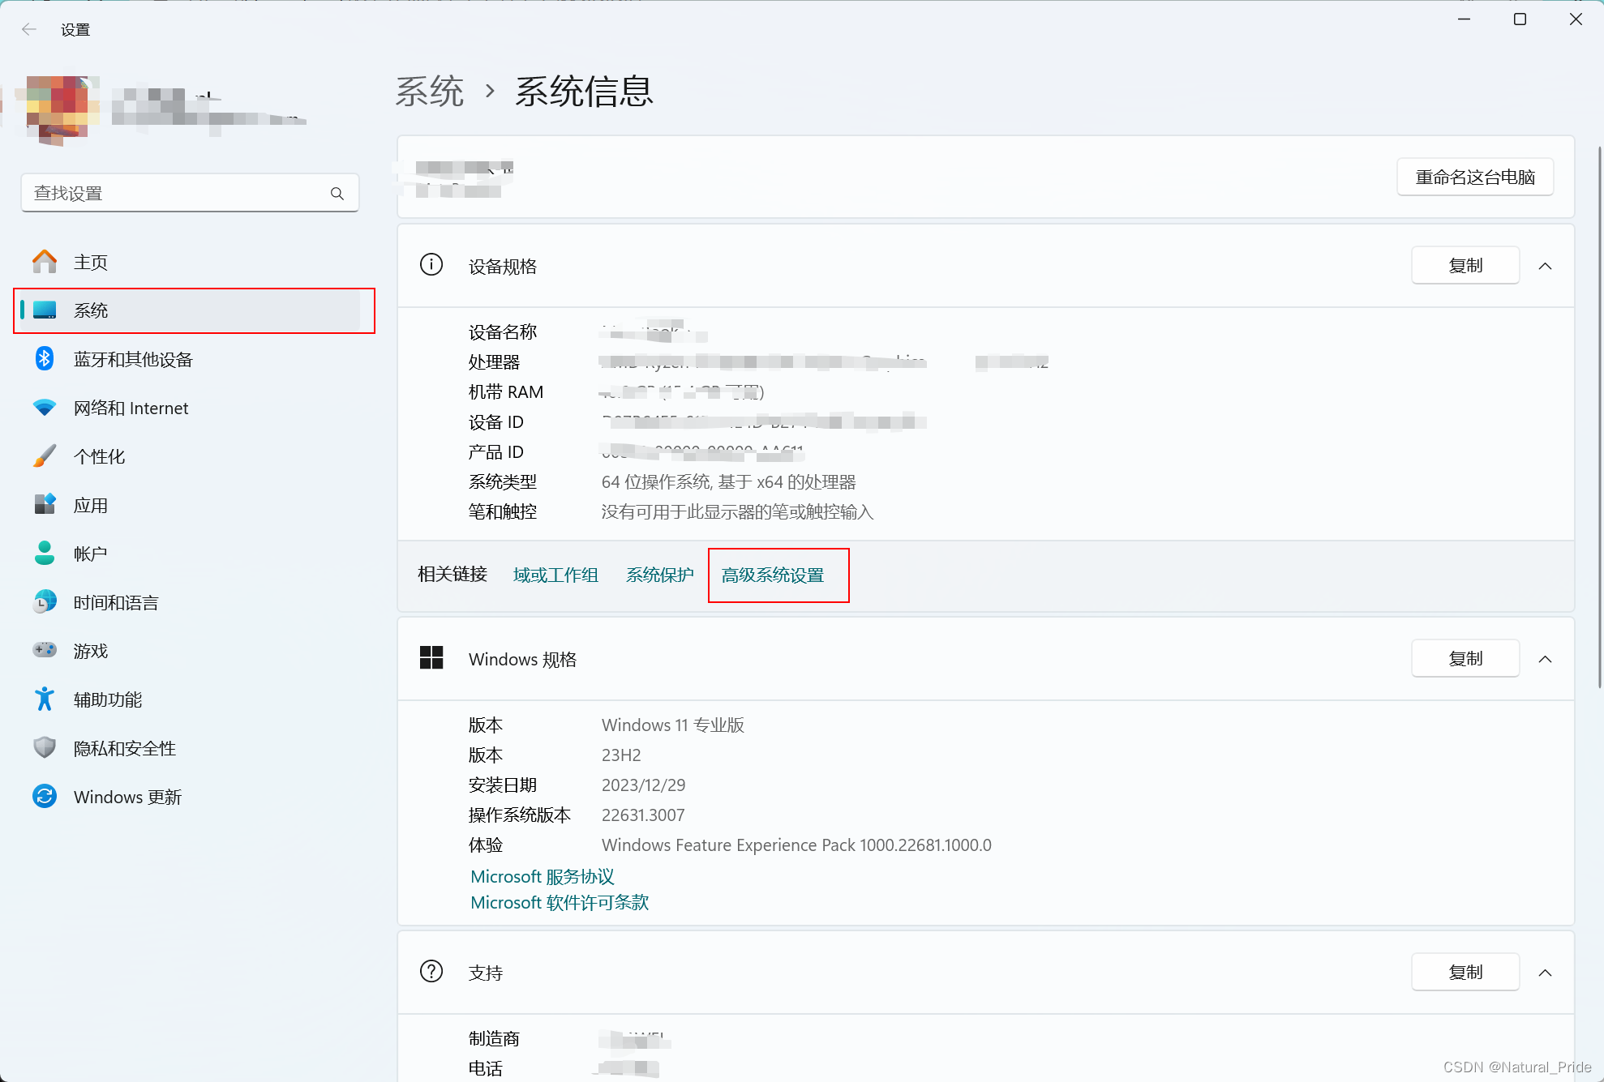Open the 主页 home sidebar item
1604x1082 pixels.
pos(90,263)
